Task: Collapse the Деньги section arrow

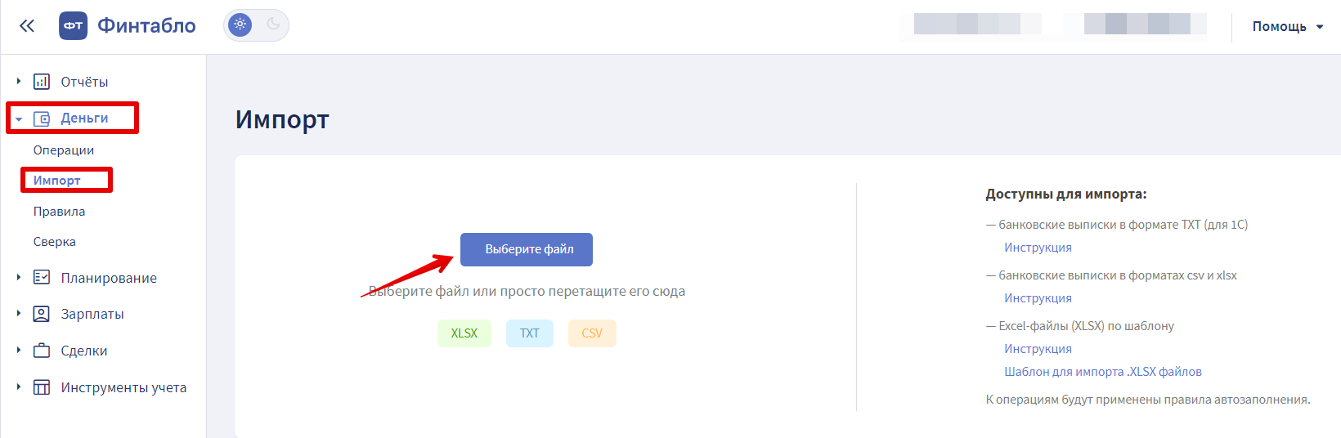Action: (x=19, y=119)
